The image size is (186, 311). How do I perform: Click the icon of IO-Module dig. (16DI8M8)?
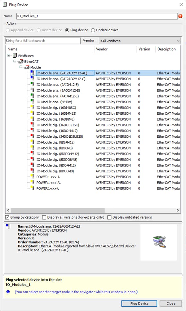tap(32, 119)
